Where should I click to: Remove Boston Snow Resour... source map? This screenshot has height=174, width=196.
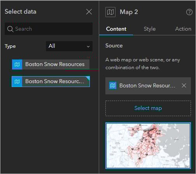click(x=184, y=85)
